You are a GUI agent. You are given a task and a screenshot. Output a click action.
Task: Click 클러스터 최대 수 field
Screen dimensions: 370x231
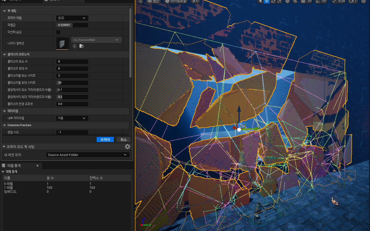coord(72,69)
